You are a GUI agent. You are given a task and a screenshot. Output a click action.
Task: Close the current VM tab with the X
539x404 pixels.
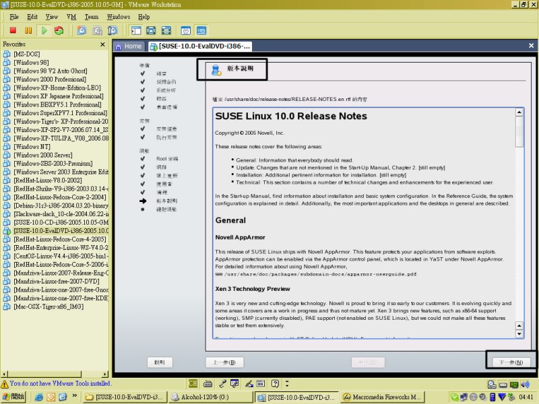[531, 46]
